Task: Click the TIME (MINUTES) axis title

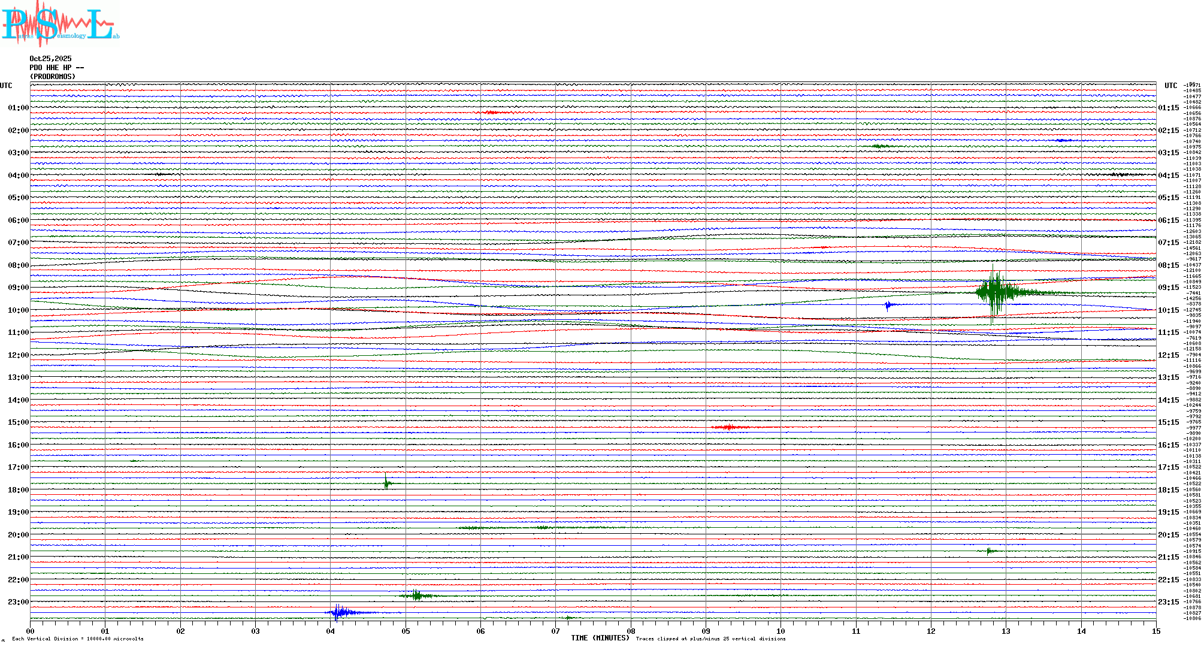Action: pyautogui.click(x=600, y=638)
